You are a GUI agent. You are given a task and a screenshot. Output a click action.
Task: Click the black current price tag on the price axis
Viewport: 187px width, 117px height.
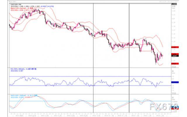tap(175, 56)
